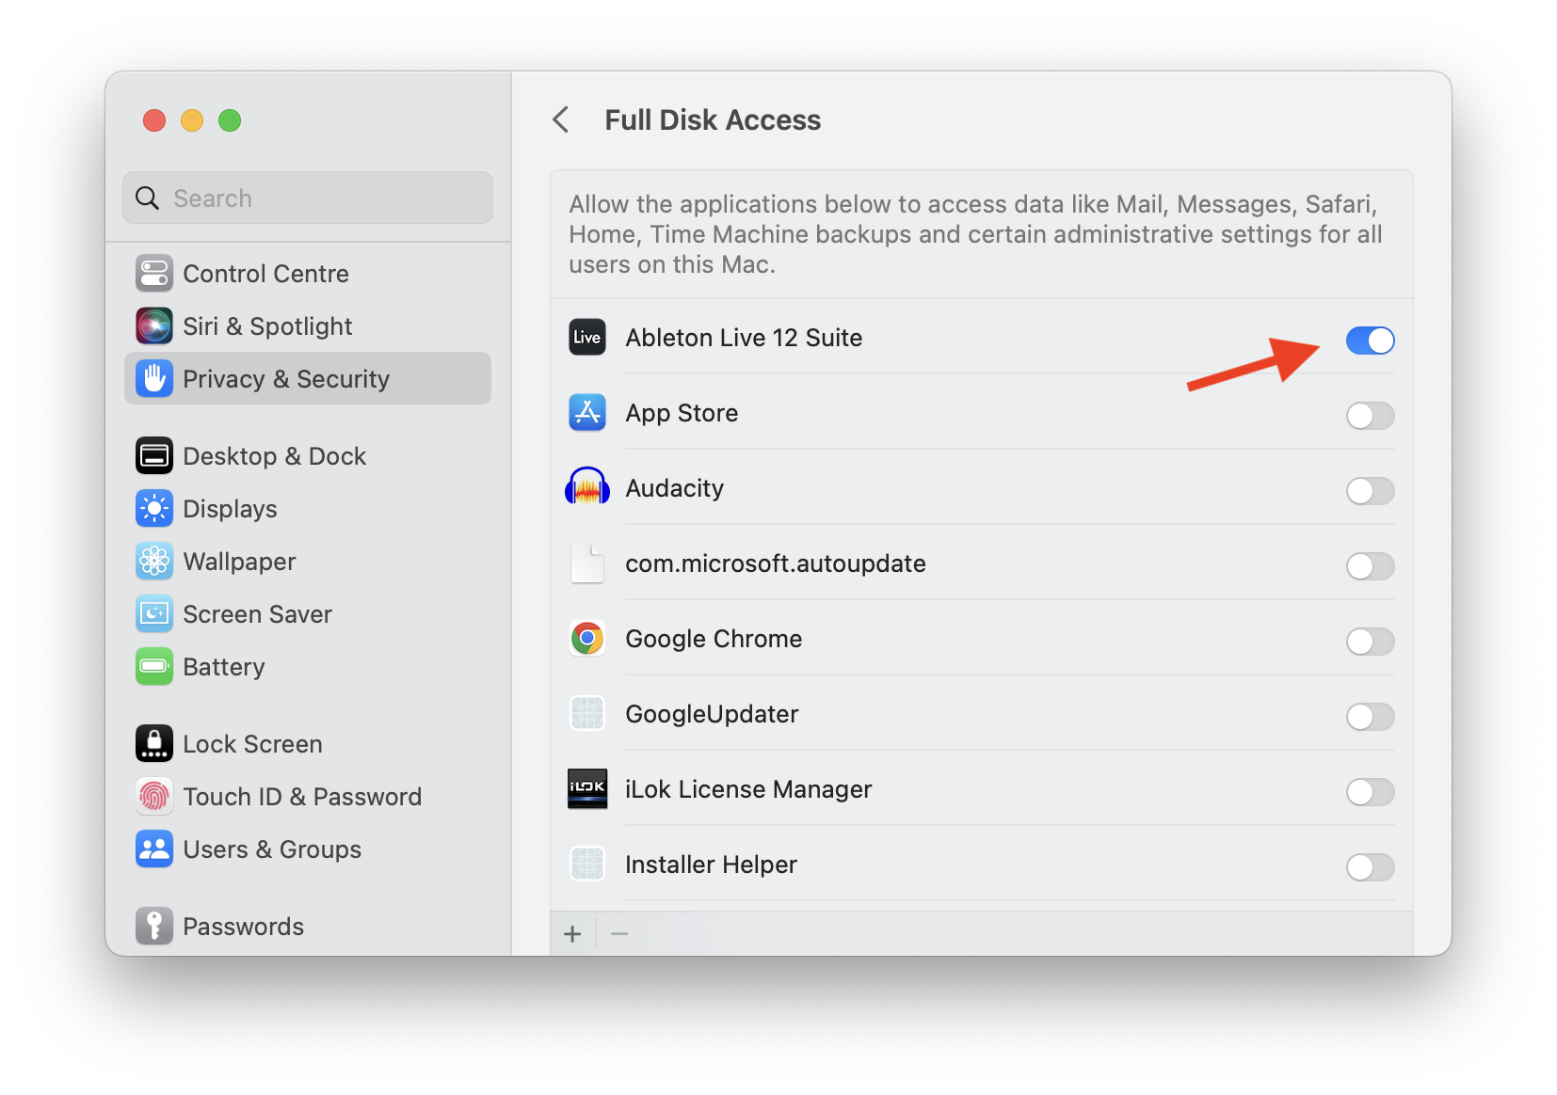Click the Lock Screen sidebar icon

(x=154, y=744)
